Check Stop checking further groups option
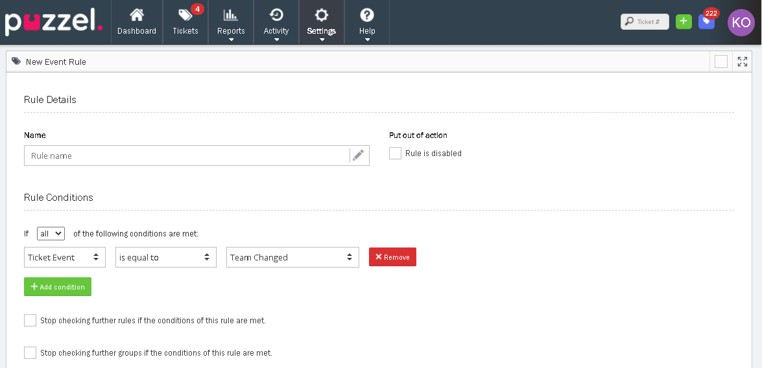Screen dimensions: 762x368 (30, 352)
